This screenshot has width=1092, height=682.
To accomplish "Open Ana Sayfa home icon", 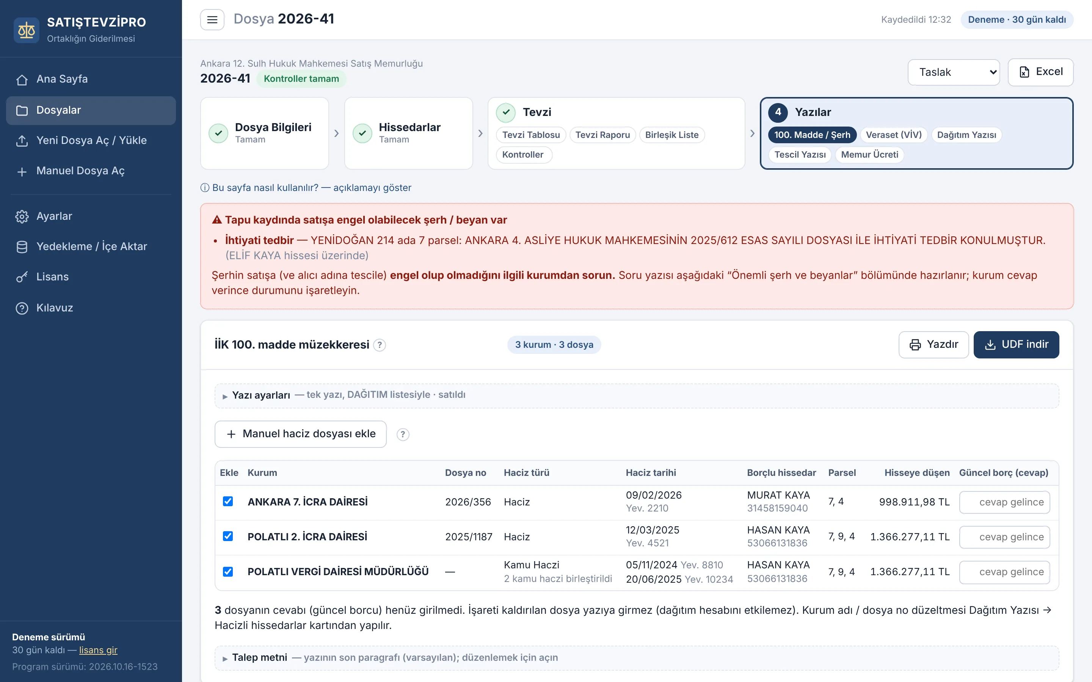I will coord(22,80).
